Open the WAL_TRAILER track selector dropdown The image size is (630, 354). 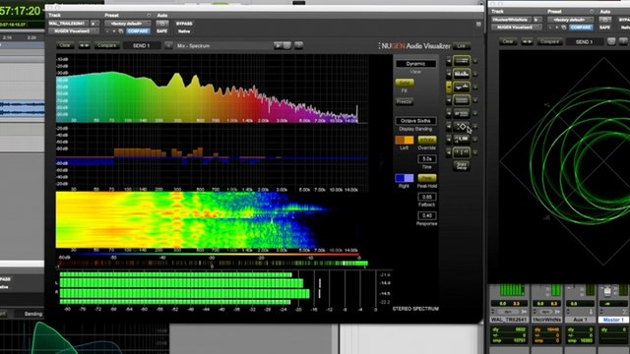pyautogui.click(x=68, y=24)
